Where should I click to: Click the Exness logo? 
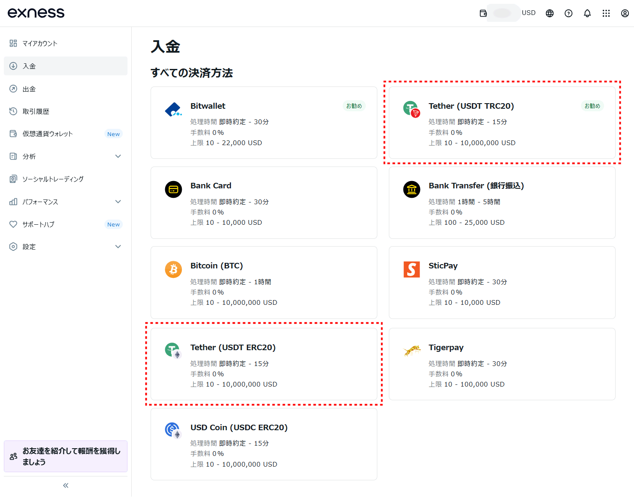point(36,13)
